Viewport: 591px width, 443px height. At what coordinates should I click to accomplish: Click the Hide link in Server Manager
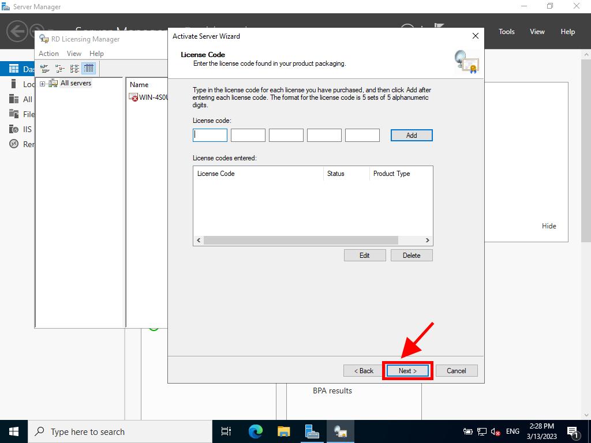point(549,226)
